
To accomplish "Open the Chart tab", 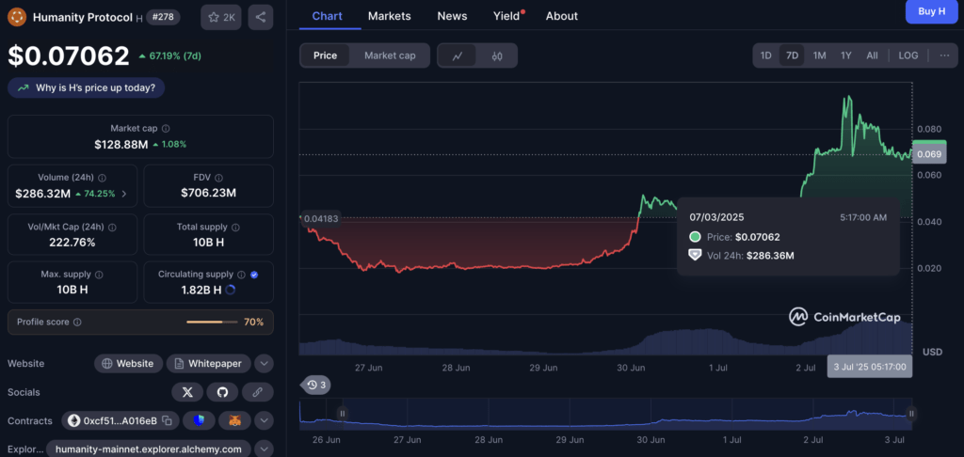I will click(327, 16).
